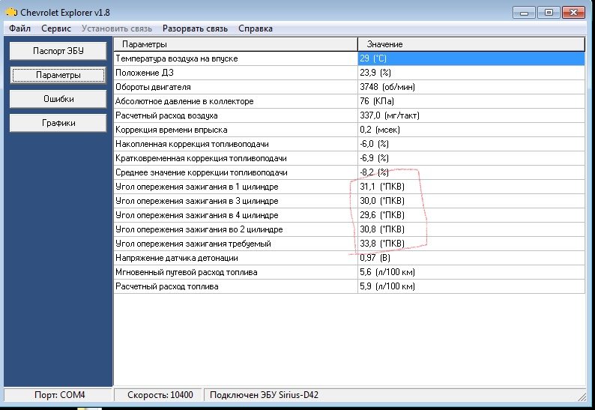595x410 pixels.
Task: Select Абсолютное давление в коллекторе row
Action: point(349,101)
